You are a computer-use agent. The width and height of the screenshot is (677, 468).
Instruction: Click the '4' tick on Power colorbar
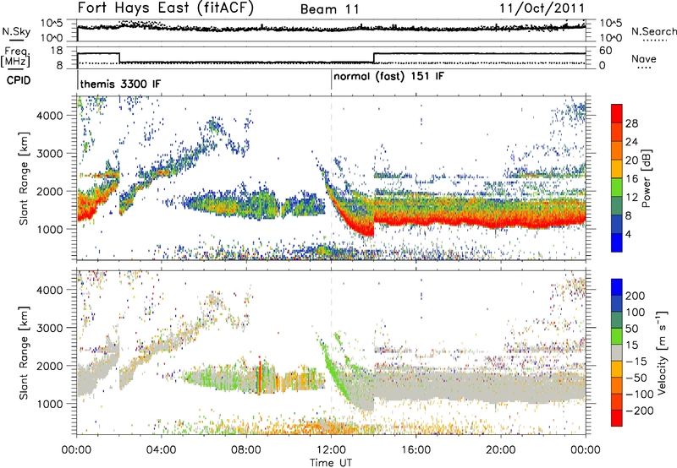(x=628, y=234)
